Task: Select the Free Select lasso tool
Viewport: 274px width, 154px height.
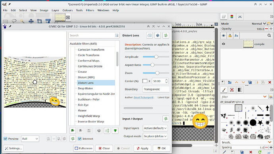Action: point(14,21)
